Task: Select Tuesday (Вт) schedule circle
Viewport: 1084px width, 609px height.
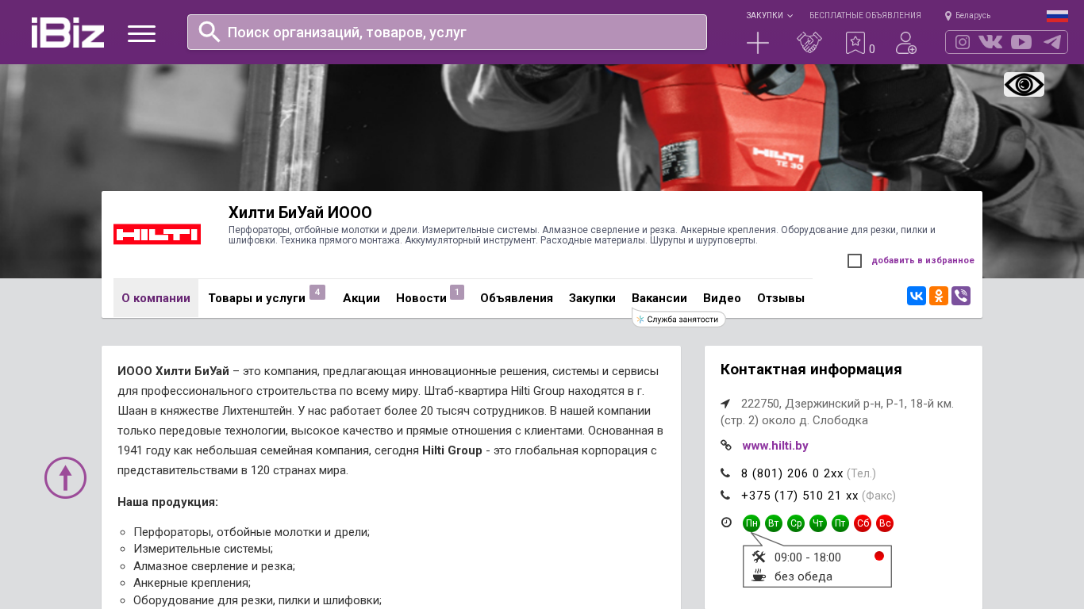Action: (x=774, y=523)
